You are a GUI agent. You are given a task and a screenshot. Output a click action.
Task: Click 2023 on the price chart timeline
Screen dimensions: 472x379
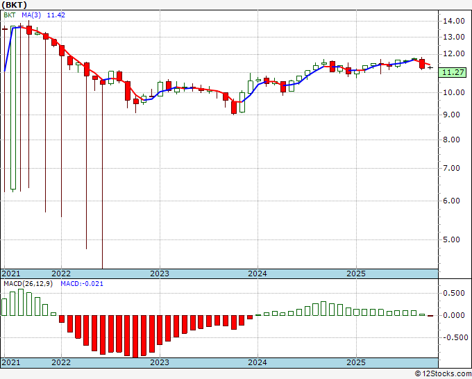click(160, 273)
